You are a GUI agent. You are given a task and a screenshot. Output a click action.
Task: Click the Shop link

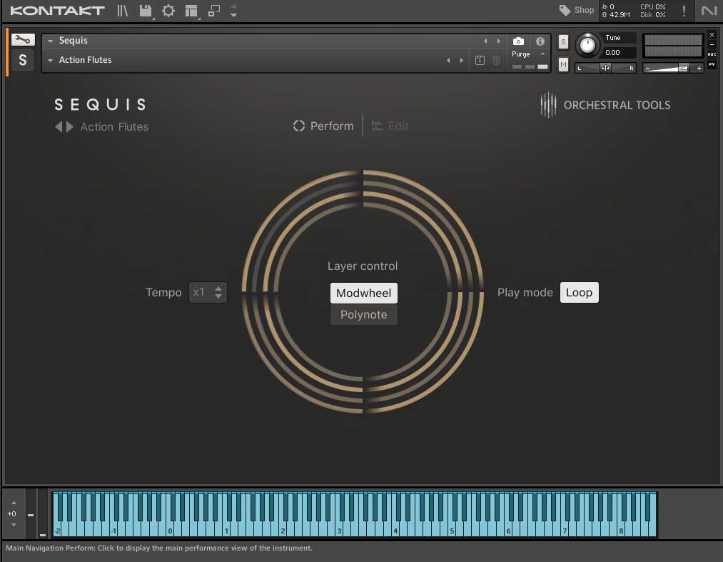[x=584, y=10]
